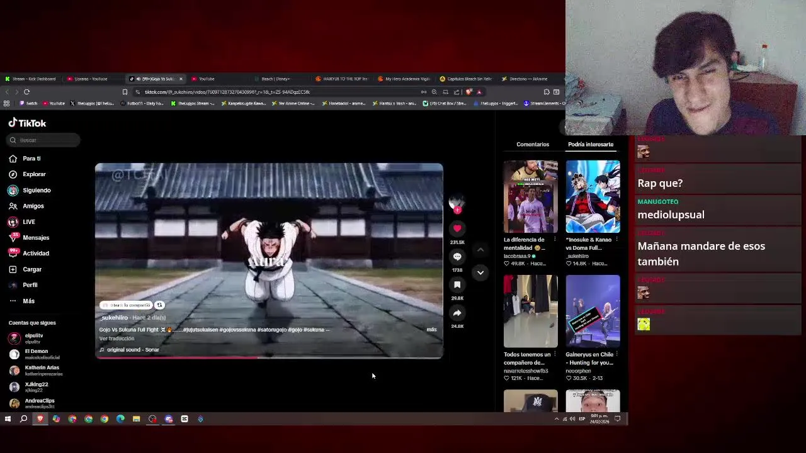The width and height of the screenshot is (806, 453).
Task: Like the video with the heart icon
Action: pyautogui.click(x=457, y=228)
